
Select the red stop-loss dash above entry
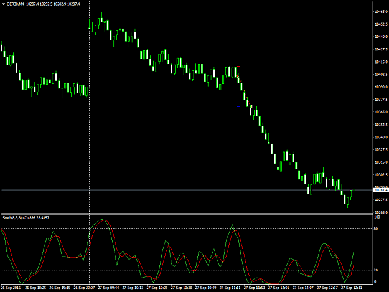coord(238,67)
